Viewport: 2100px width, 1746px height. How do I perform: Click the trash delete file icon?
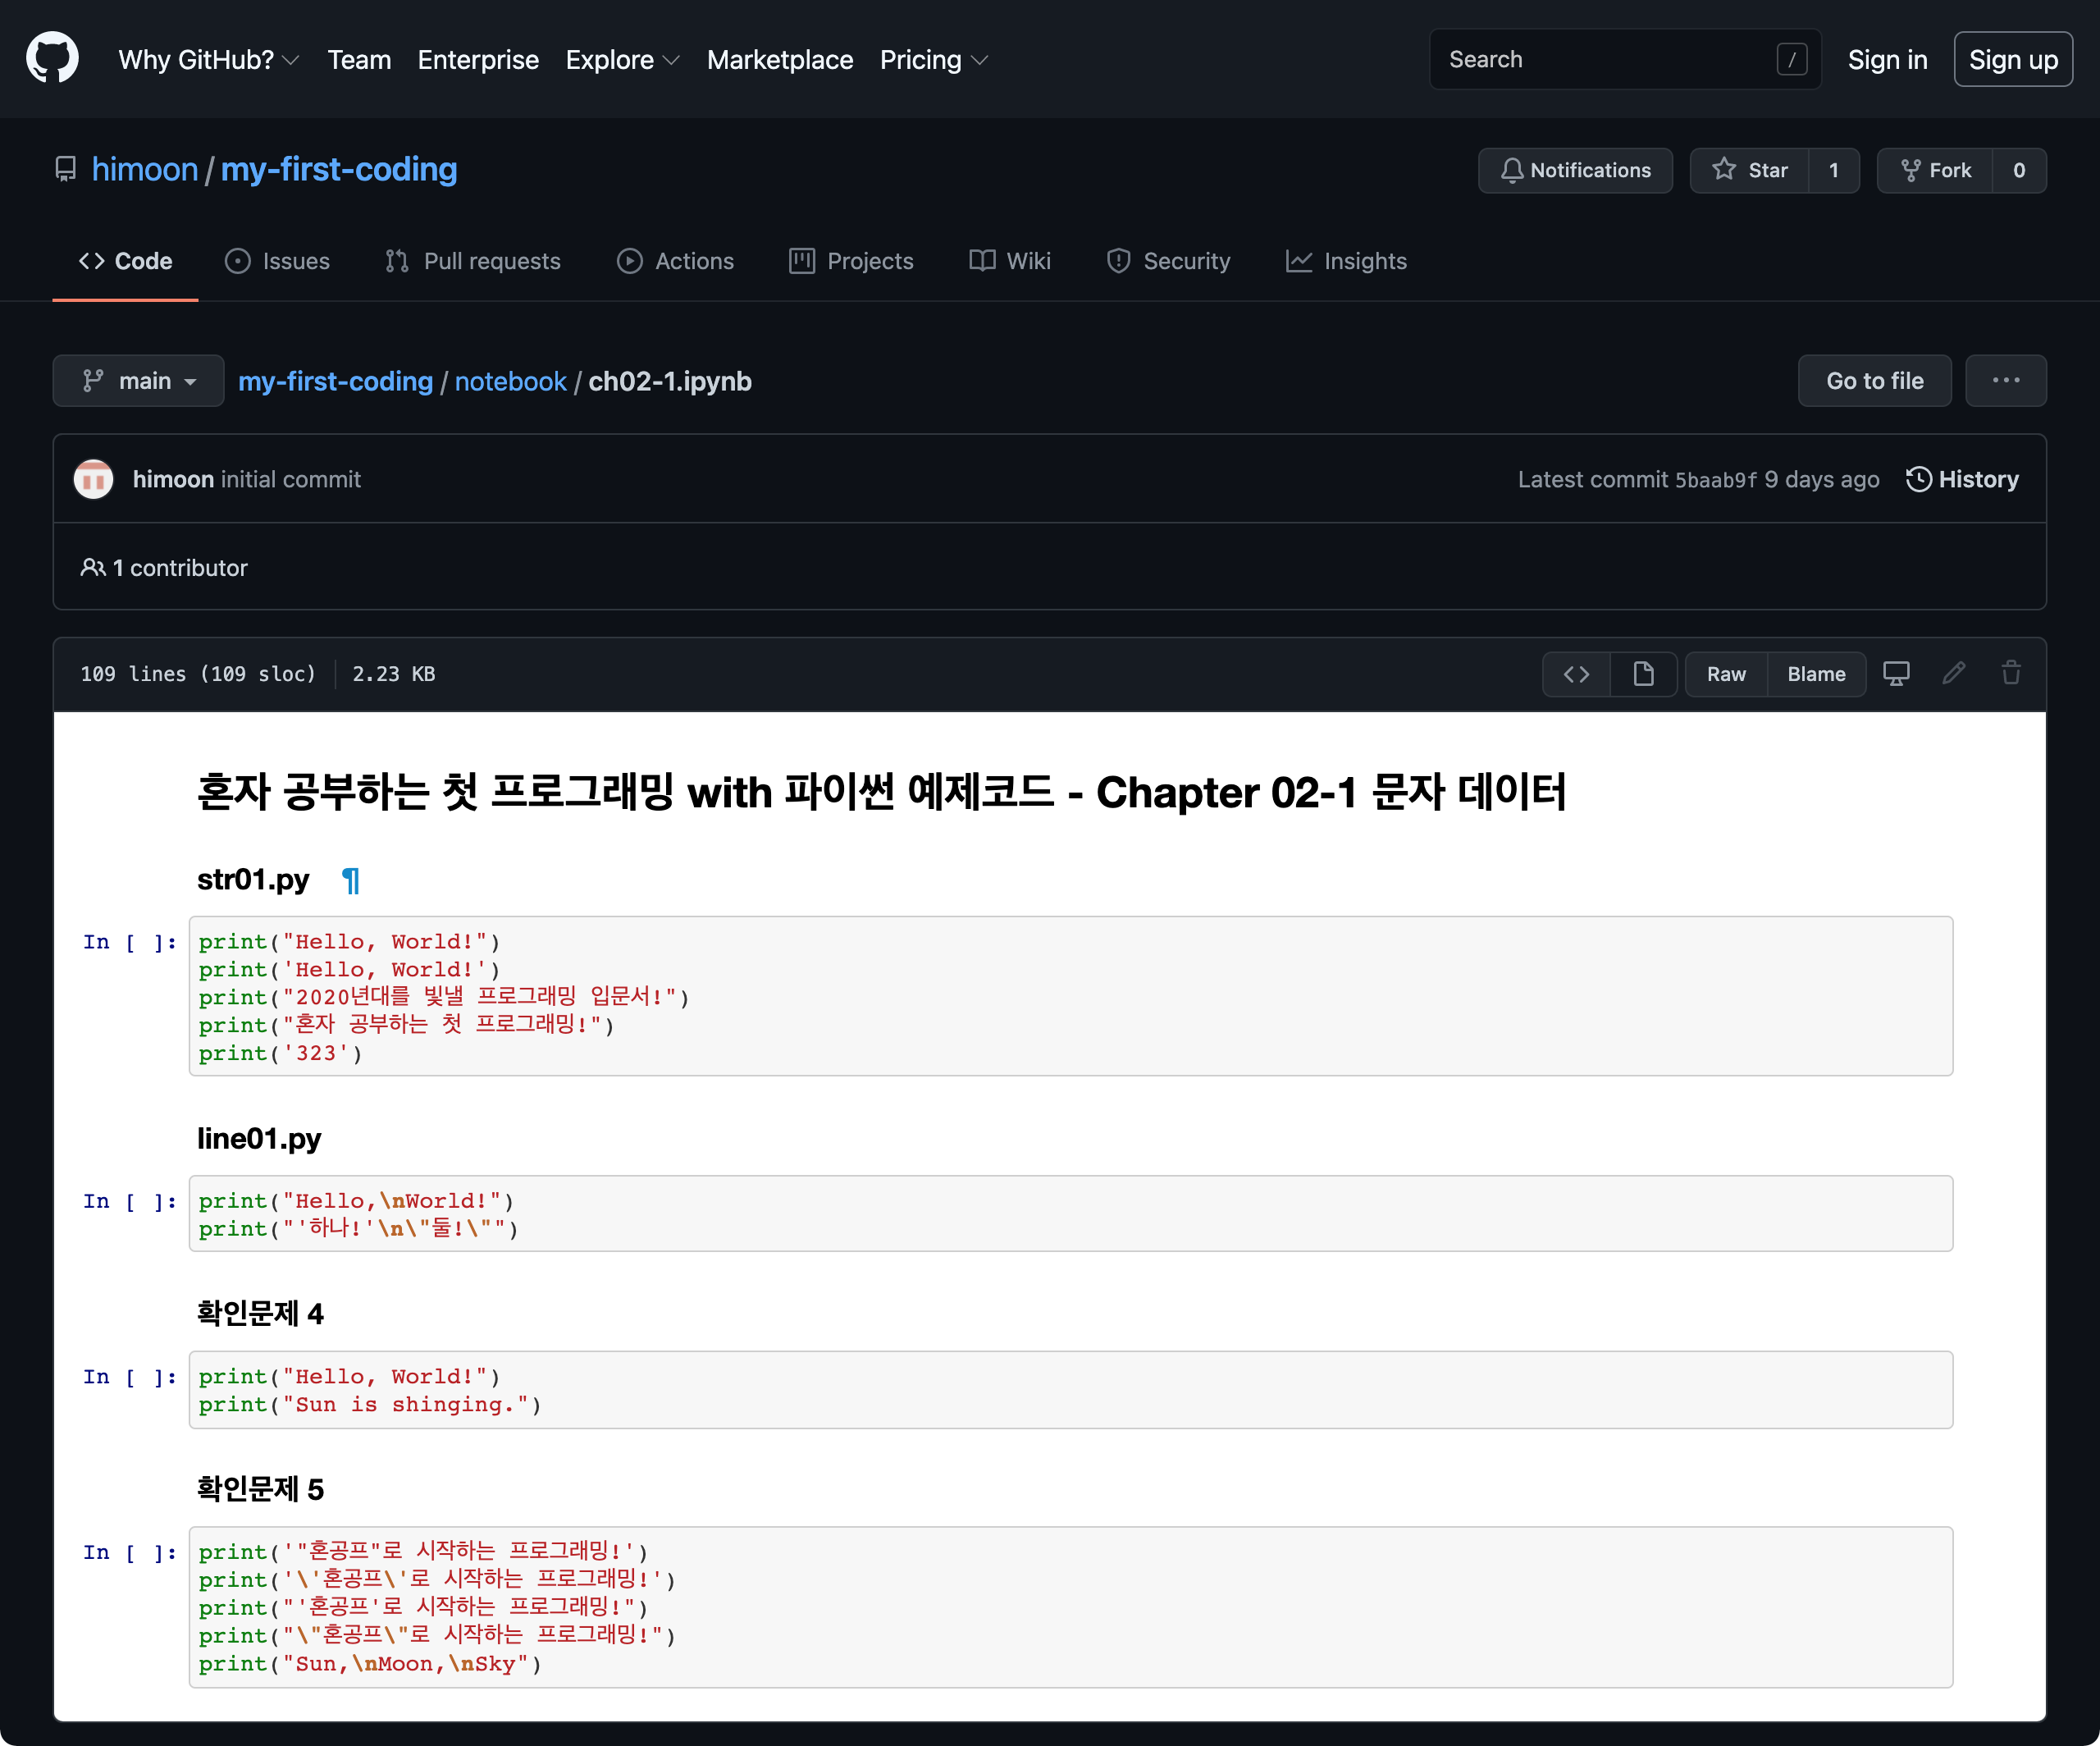(x=2011, y=674)
